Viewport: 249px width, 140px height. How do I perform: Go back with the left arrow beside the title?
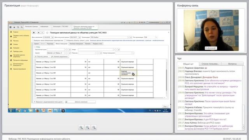pyautogui.click(x=39, y=33)
